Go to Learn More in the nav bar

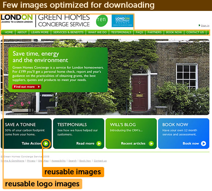click(x=40, y=32)
